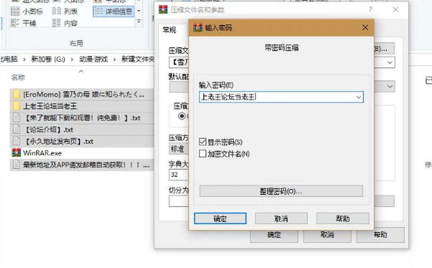Viewport: 432px width, 268px height.
Task: Choose the 列表 layout icon
Action: click(57, 11)
